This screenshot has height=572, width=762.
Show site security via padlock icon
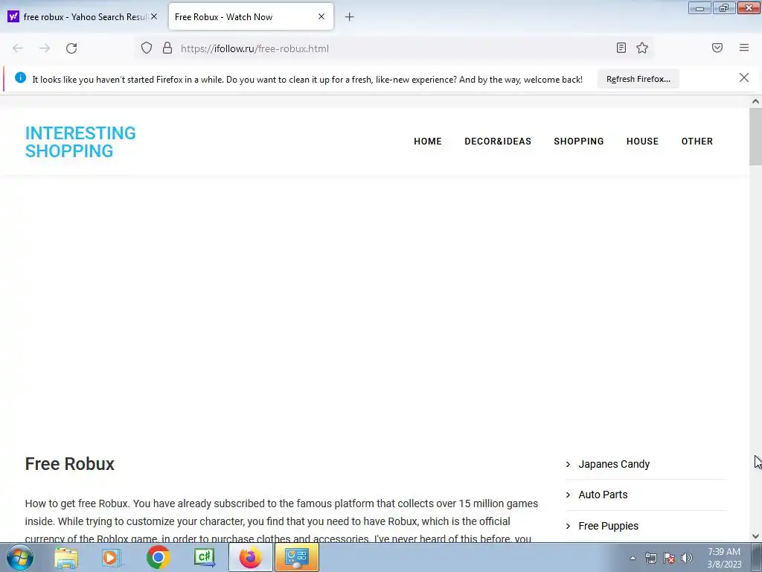[x=167, y=48]
